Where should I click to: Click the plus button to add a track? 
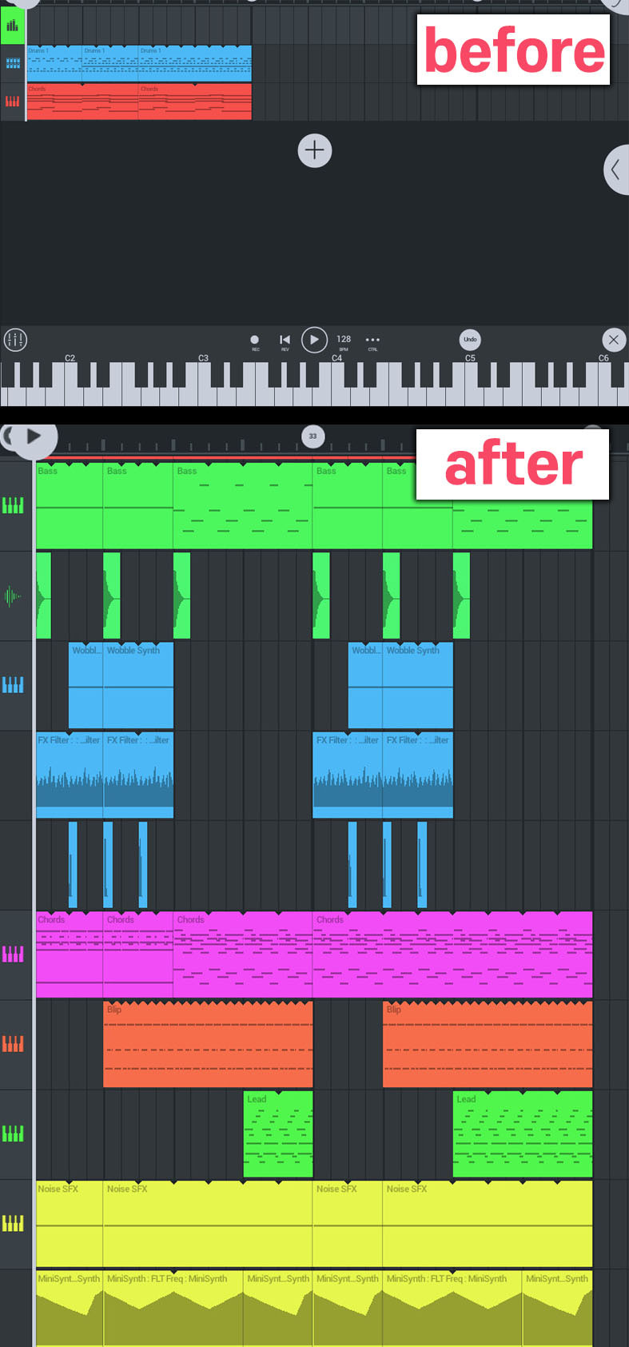pyautogui.click(x=315, y=150)
